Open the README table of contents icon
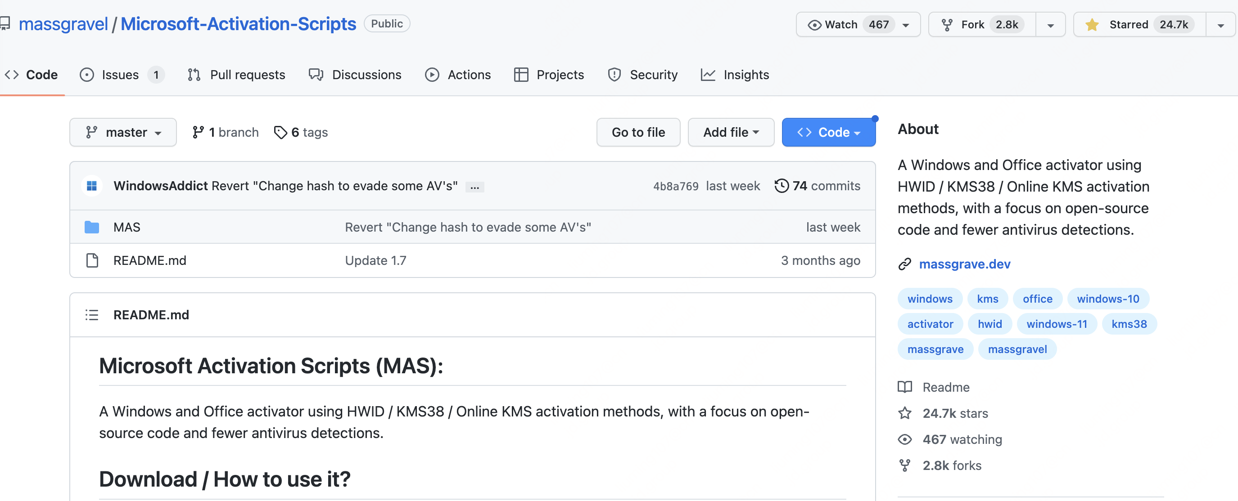This screenshot has height=501, width=1238. 92,315
